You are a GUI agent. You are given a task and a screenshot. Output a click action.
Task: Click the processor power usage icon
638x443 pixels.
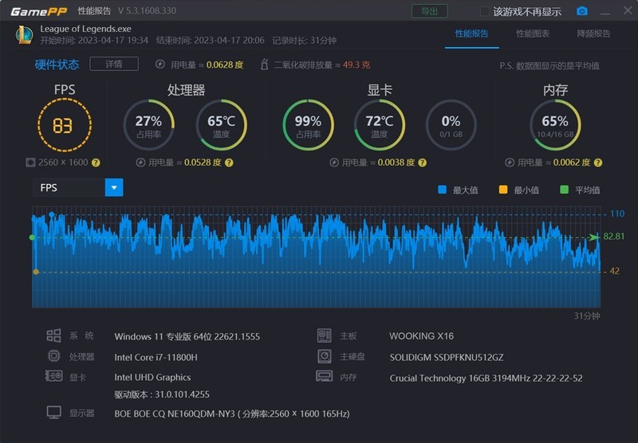[x=140, y=163]
